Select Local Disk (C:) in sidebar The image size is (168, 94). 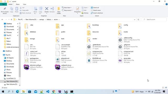pos(11,78)
